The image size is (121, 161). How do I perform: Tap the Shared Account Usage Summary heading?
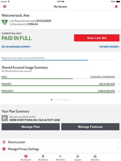click(x=25, y=67)
